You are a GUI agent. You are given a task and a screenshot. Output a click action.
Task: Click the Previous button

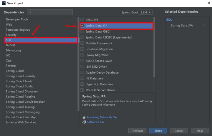point(137,131)
